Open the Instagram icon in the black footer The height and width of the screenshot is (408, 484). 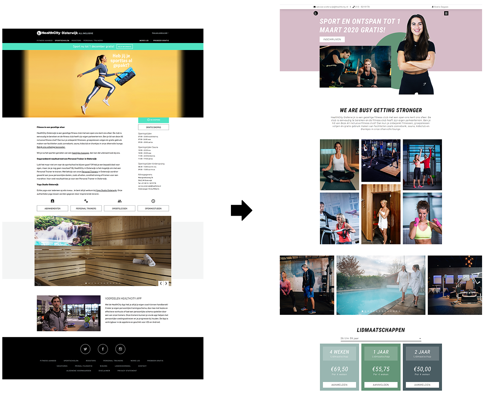click(x=120, y=349)
